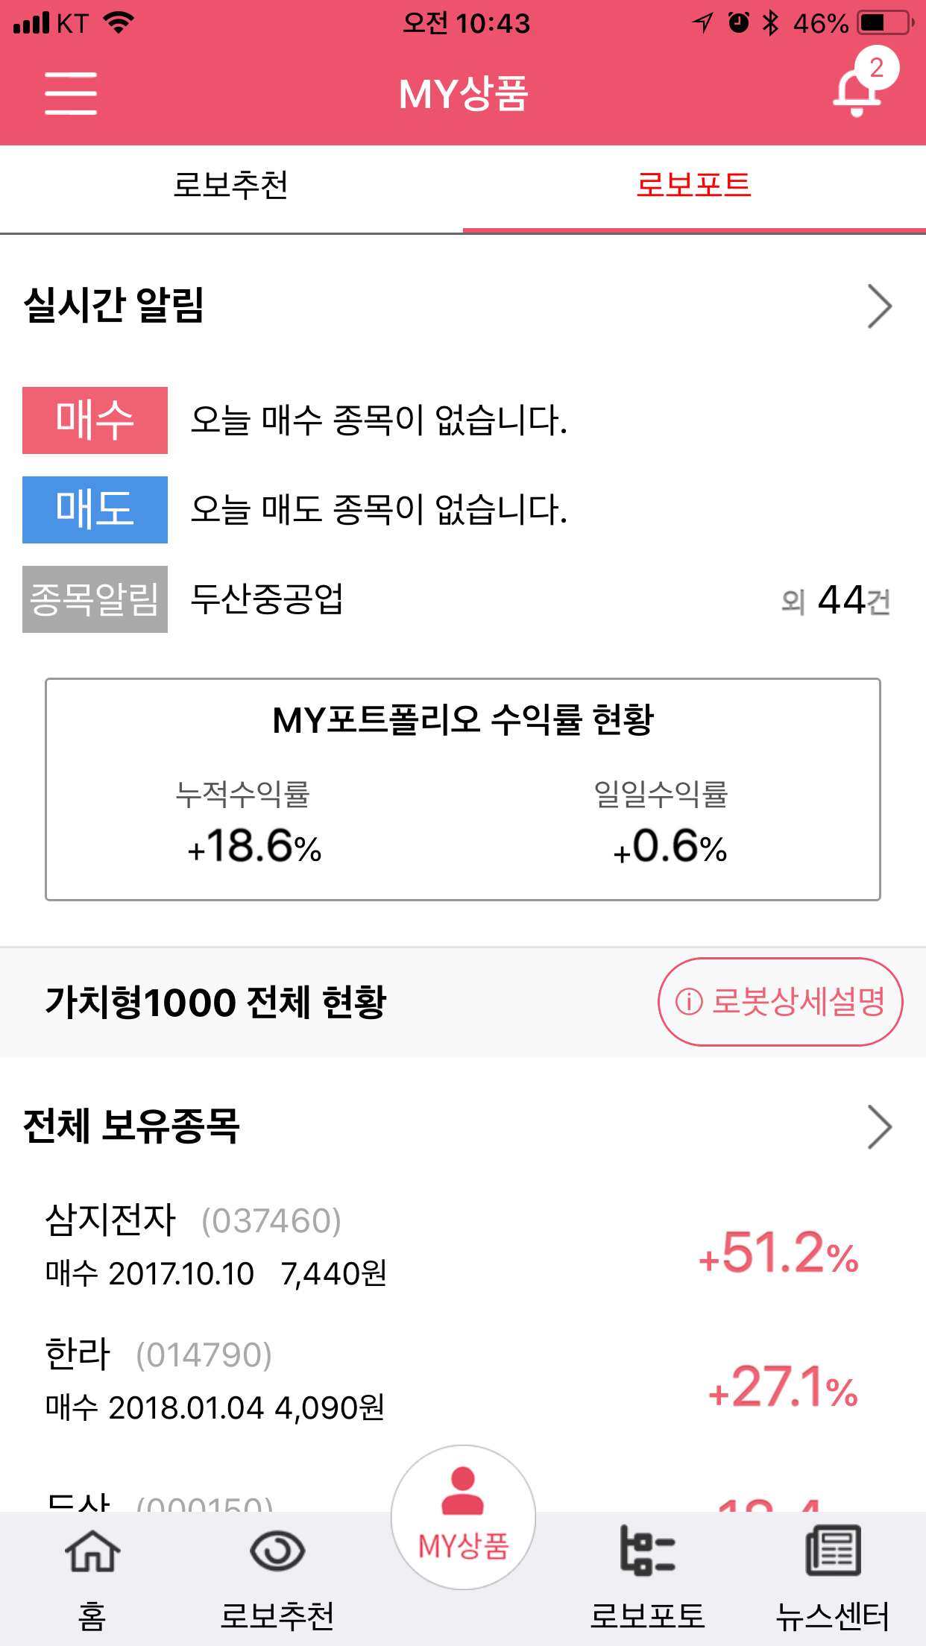Open 로보포트 from bottom navigation icon

pyautogui.click(x=647, y=1552)
